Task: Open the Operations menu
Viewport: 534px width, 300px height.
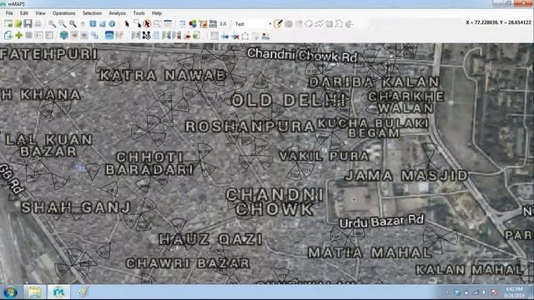Action: pos(64,13)
